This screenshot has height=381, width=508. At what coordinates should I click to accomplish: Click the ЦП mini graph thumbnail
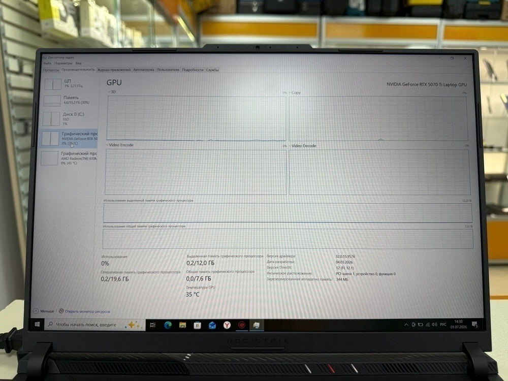pyautogui.click(x=53, y=84)
